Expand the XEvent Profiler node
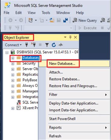Viewport: 111px width, 140px height. click(x=13, y=108)
